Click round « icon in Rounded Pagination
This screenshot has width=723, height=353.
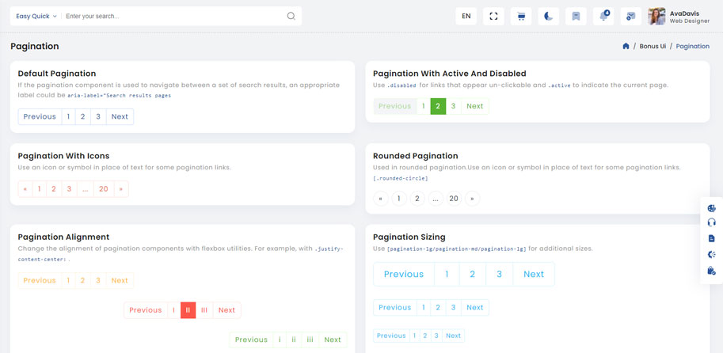[x=380, y=199]
